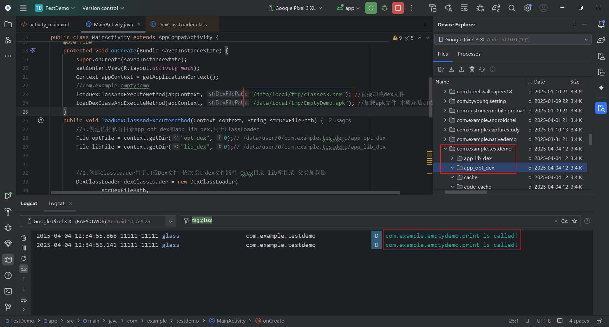Open the Version control dropdown

click(103, 8)
